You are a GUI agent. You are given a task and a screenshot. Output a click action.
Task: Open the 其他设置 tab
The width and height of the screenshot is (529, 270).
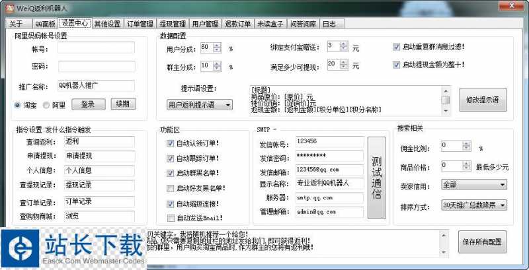[107, 24]
